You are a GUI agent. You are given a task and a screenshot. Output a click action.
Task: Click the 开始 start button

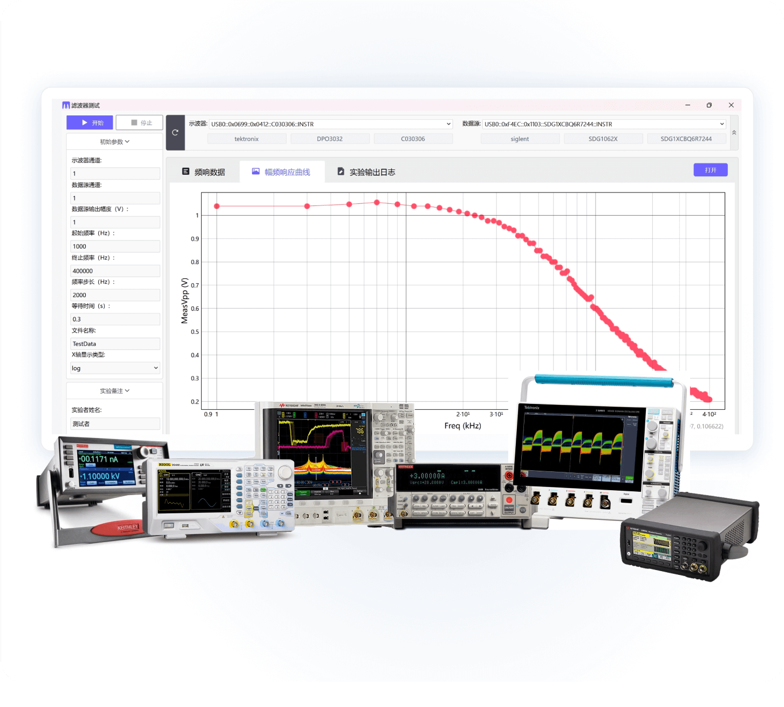click(90, 123)
